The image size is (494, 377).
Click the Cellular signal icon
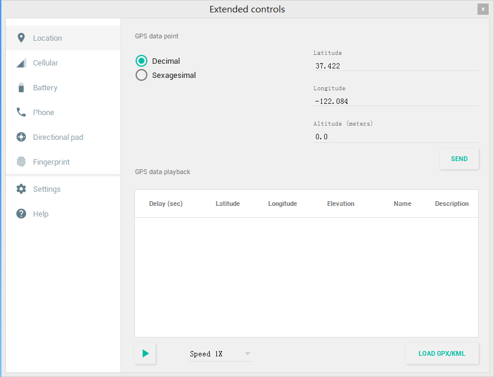click(x=21, y=63)
